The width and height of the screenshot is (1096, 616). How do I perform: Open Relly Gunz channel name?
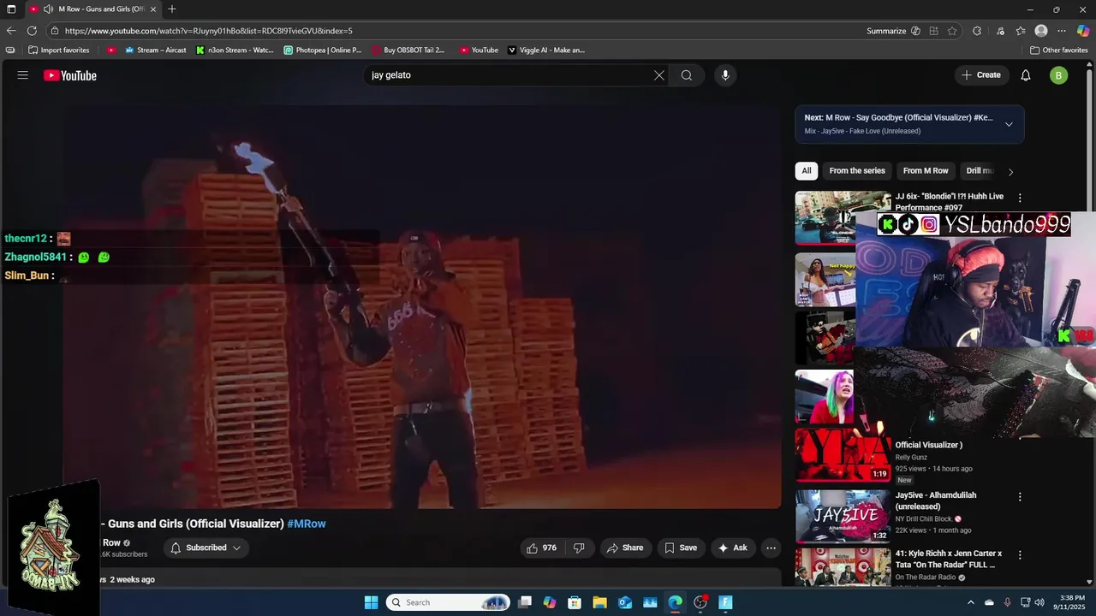coord(911,457)
